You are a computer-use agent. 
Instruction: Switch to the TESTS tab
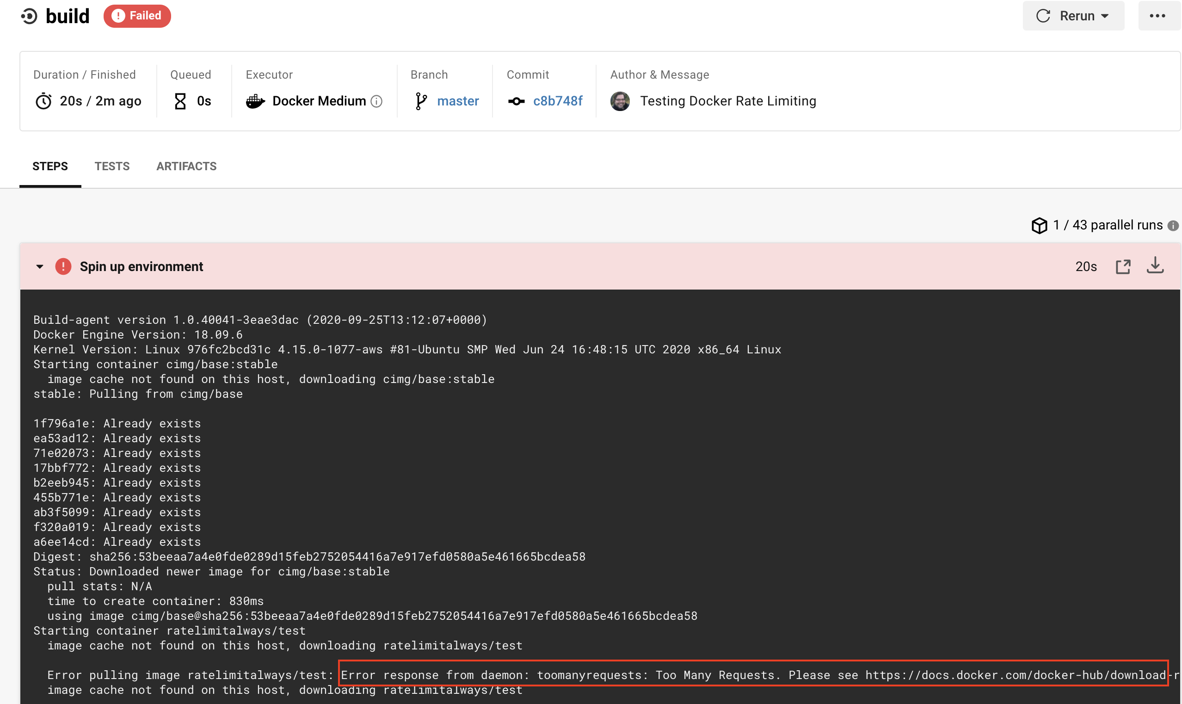click(x=112, y=167)
